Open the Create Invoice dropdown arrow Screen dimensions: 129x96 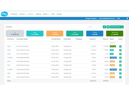coord(122,27)
